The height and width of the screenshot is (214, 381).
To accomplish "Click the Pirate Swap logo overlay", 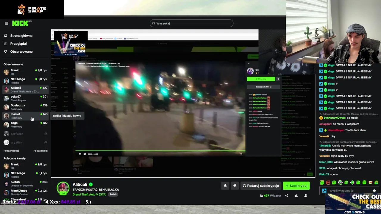I will 32,10.
